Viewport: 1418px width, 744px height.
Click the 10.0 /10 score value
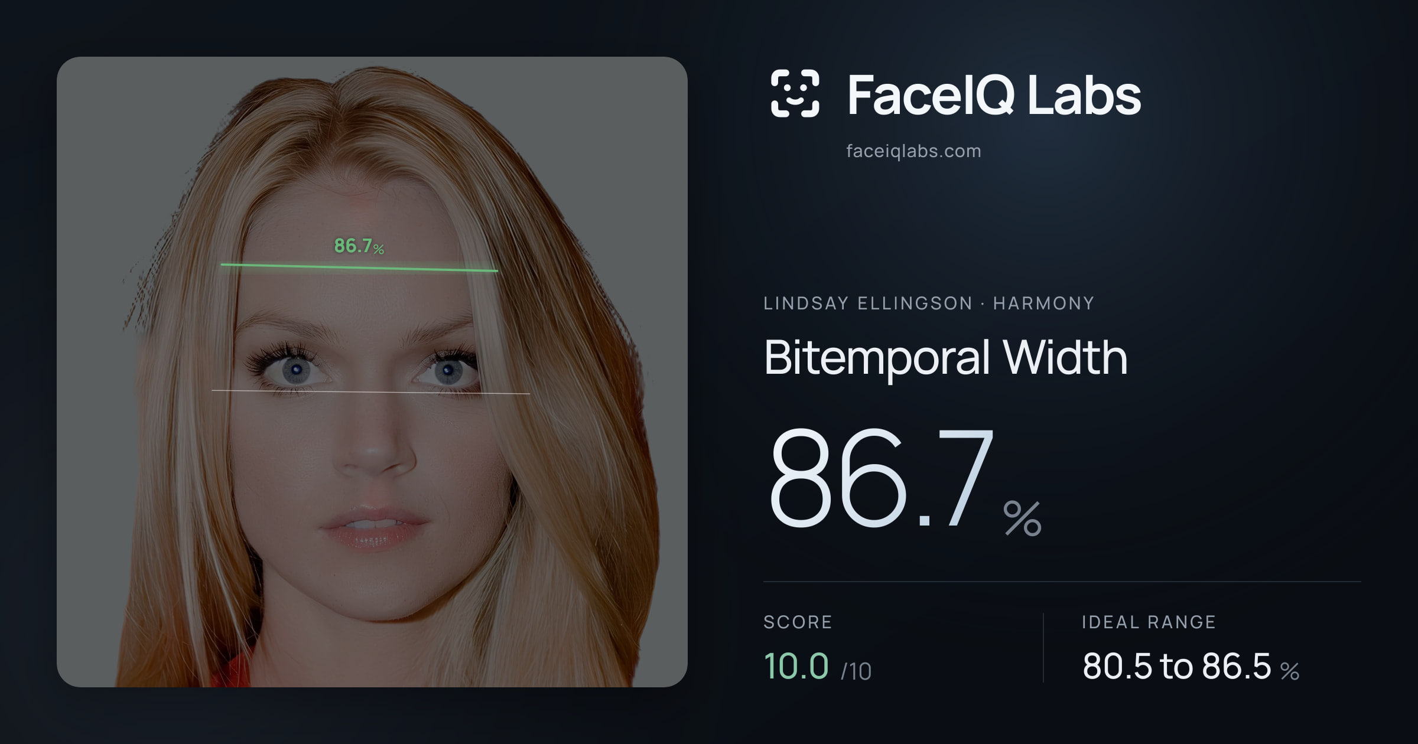click(x=818, y=667)
